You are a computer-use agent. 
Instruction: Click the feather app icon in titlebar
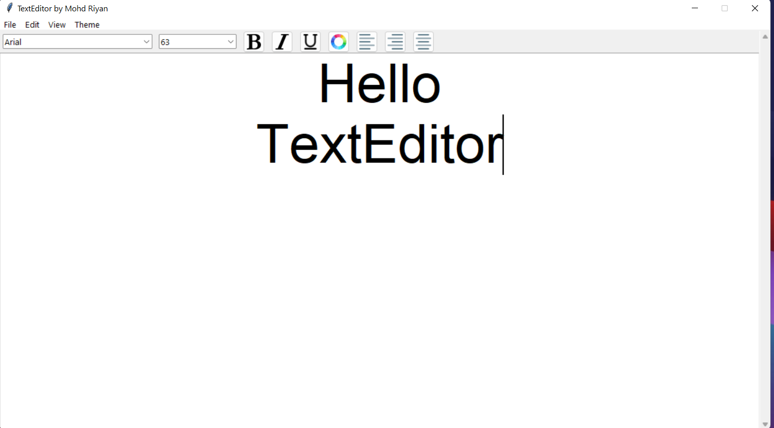point(9,8)
